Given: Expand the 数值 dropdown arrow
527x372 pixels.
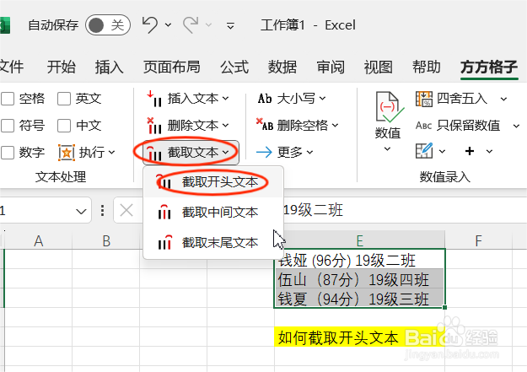Looking at the screenshot, I should coord(387,148).
